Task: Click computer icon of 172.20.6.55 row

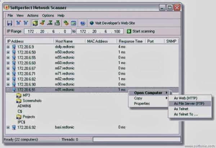Action: 14,58
